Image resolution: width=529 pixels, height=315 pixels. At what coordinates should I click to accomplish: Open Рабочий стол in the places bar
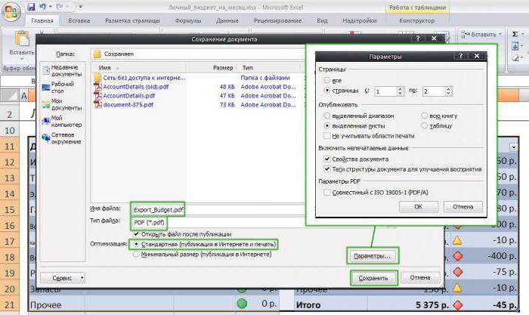63,88
